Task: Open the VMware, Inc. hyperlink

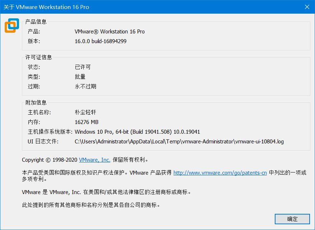Action: coord(94,160)
